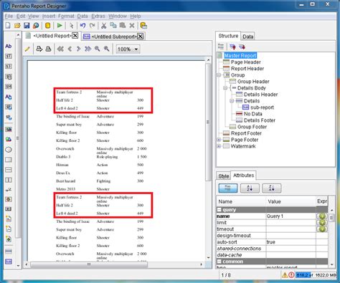Toggle descending Z-A attribute sort
This screenshot has width=340, height=283.
271,188
